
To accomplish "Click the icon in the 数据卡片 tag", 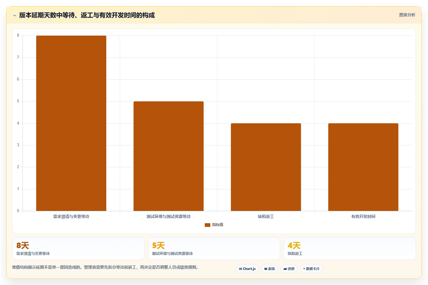I will [304, 269].
